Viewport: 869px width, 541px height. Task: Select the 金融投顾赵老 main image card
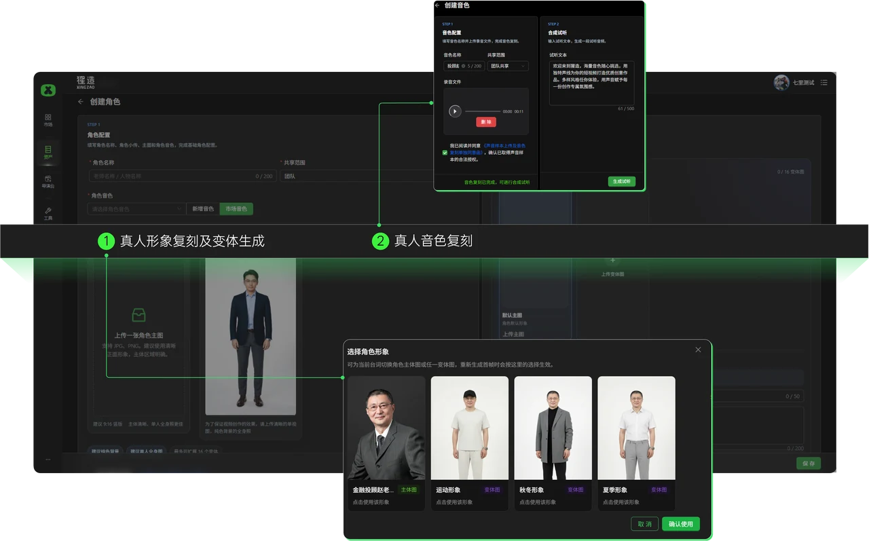(x=386, y=443)
